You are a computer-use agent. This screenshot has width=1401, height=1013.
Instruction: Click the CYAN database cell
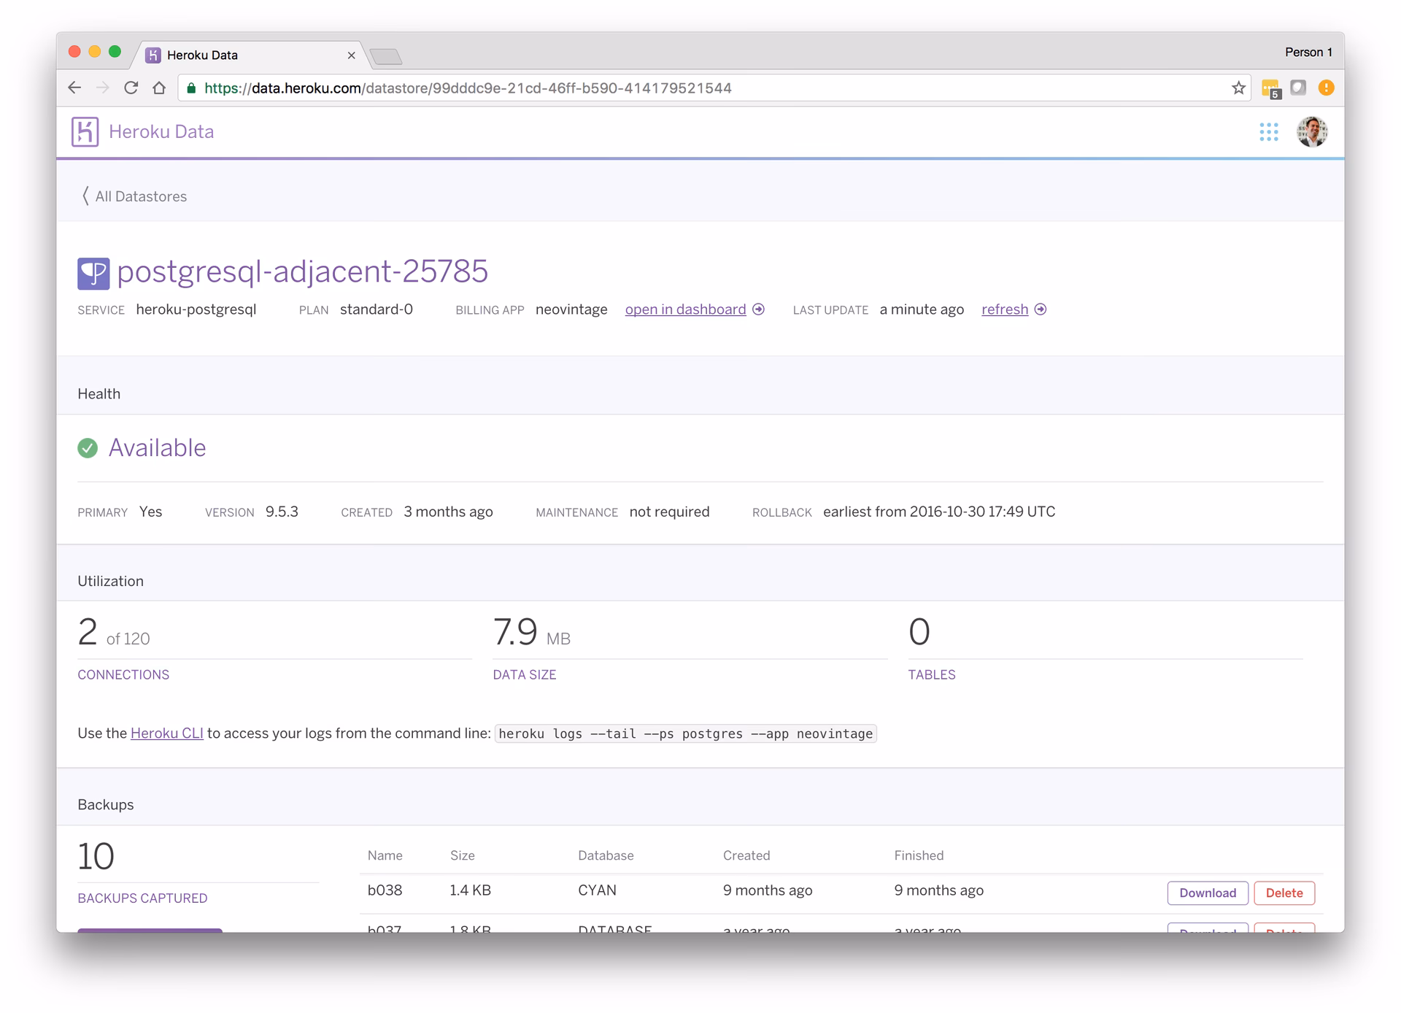(x=598, y=890)
